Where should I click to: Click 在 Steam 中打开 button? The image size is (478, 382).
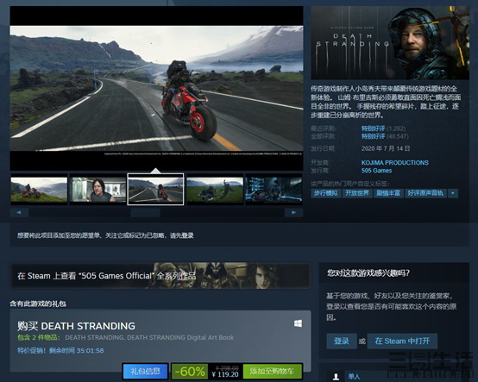(402, 341)
